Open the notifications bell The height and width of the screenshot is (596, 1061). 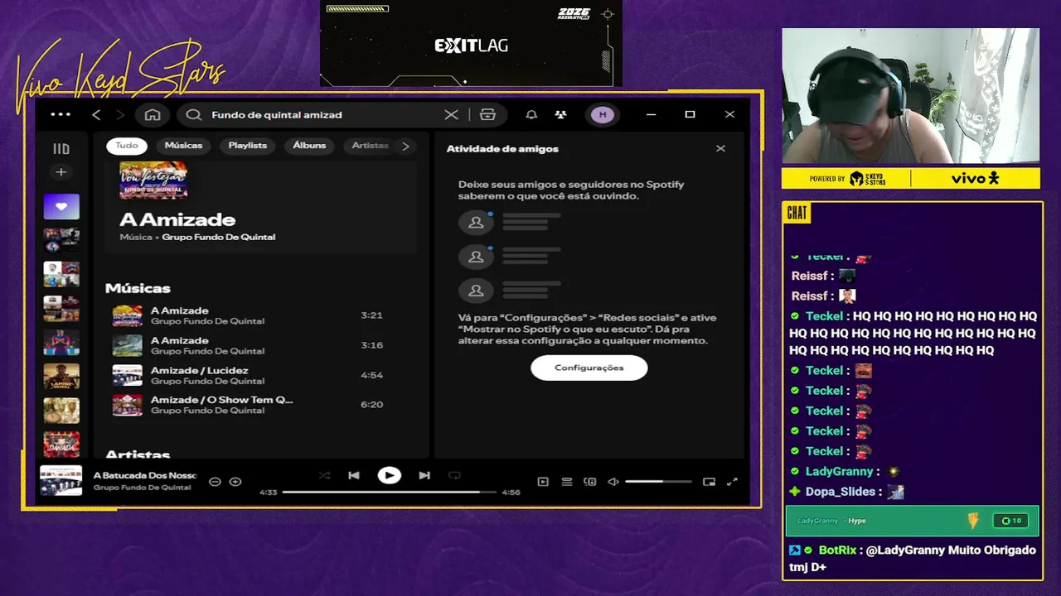531,114
